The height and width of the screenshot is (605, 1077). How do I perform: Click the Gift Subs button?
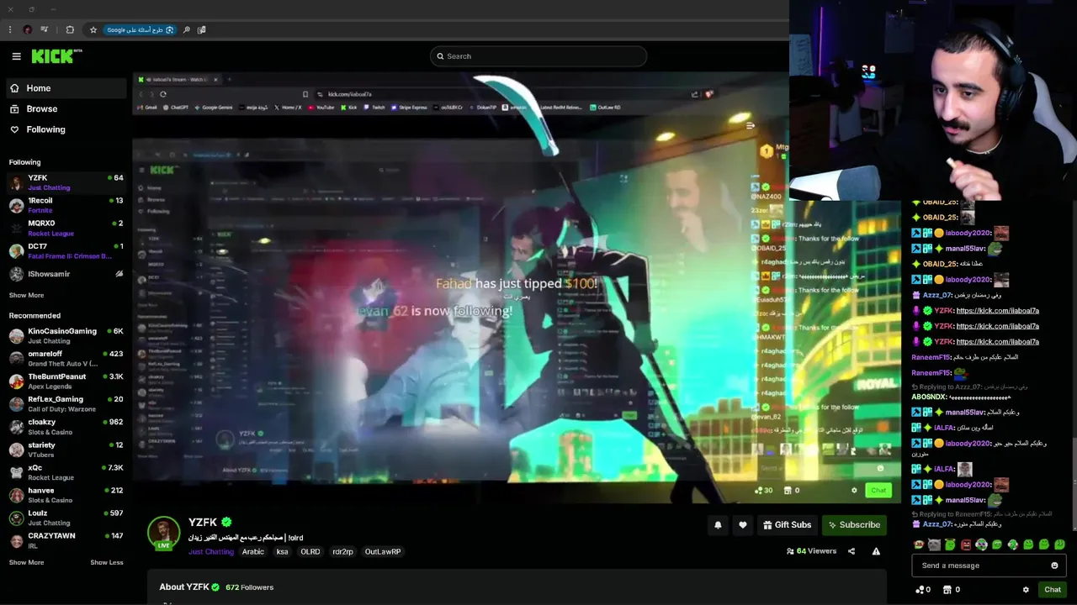[x=787, y=525]
